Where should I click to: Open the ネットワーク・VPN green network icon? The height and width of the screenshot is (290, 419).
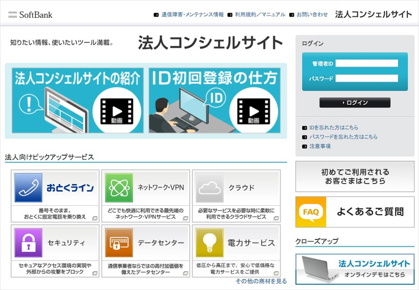[x=119, y=187]
